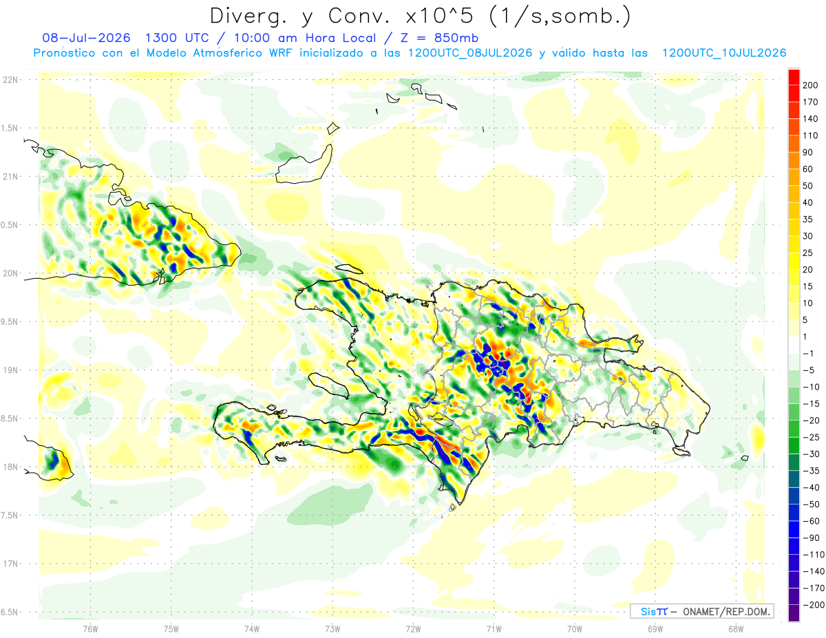Viewport: 826px width, 638px height.
Task: Select the positive 140 color scale value
Action: coord(811,118)
